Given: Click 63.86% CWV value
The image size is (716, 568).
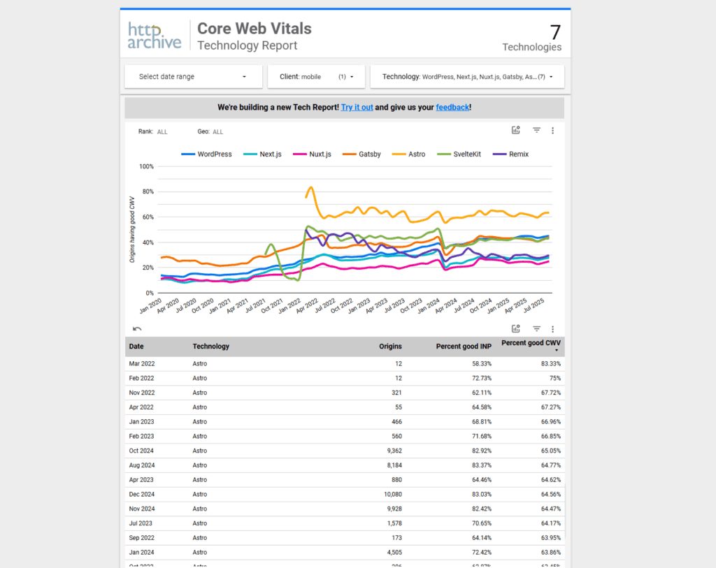Looking at the screenshot, I should pos(551,553).
